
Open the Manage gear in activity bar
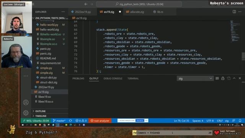click(x=26, y=113)
